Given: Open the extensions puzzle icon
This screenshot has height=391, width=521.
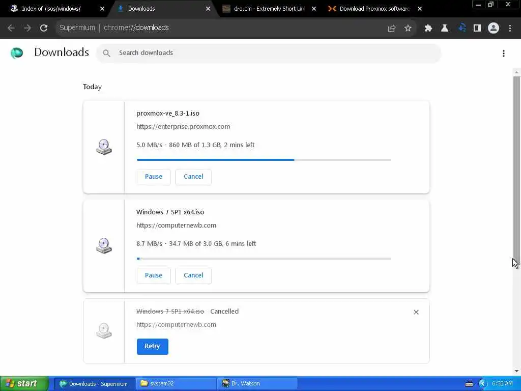Looking at the screenshot, I should 428,29.
